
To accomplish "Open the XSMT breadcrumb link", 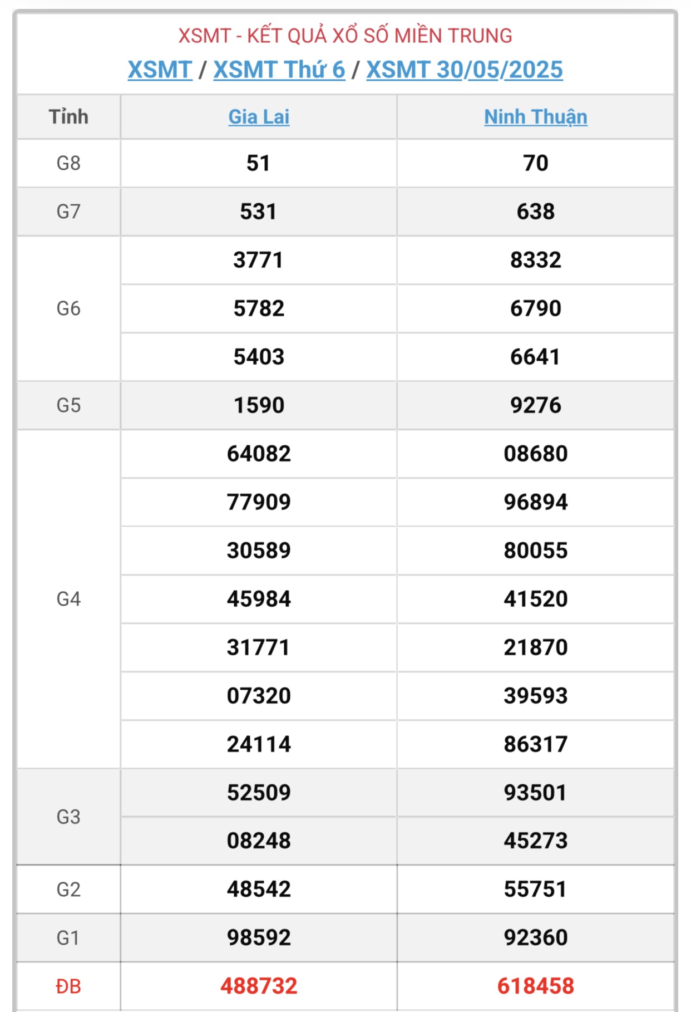I will pos(160,70).
